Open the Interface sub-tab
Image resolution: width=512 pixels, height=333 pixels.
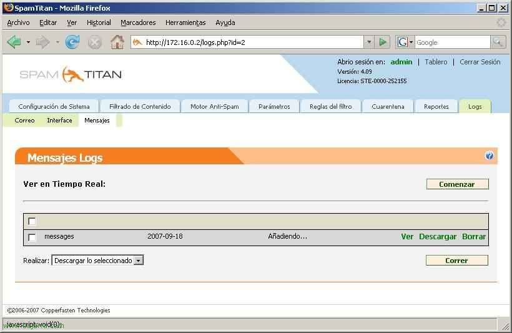coord(59,120)
